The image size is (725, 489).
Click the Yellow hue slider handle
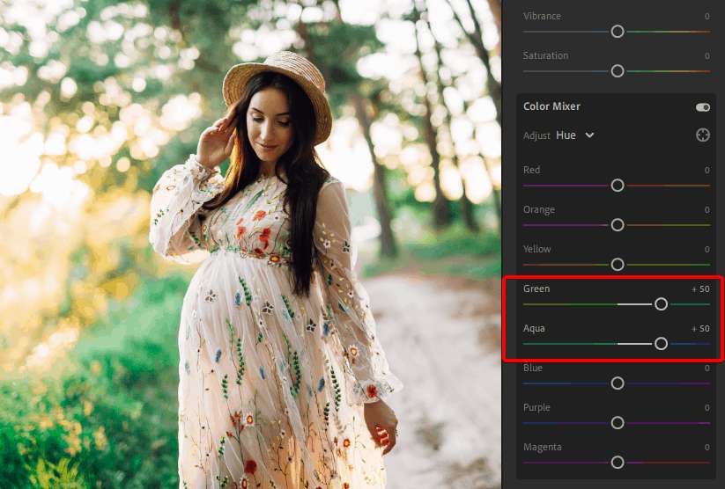click(618, 265)
